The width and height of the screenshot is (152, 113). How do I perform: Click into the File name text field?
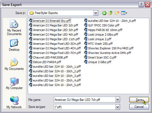pyautogui.click(x=85, y=100)
